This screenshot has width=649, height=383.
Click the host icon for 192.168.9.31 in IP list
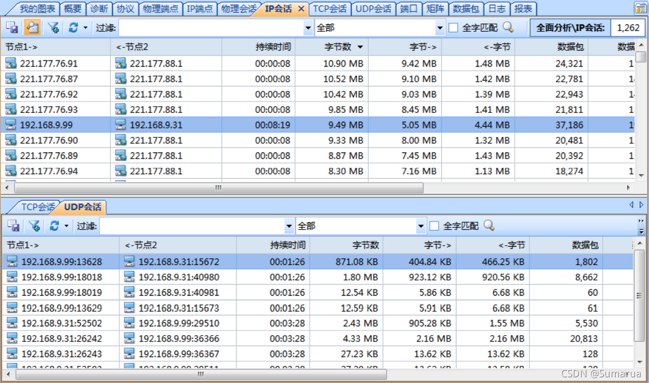click(121, 125)
